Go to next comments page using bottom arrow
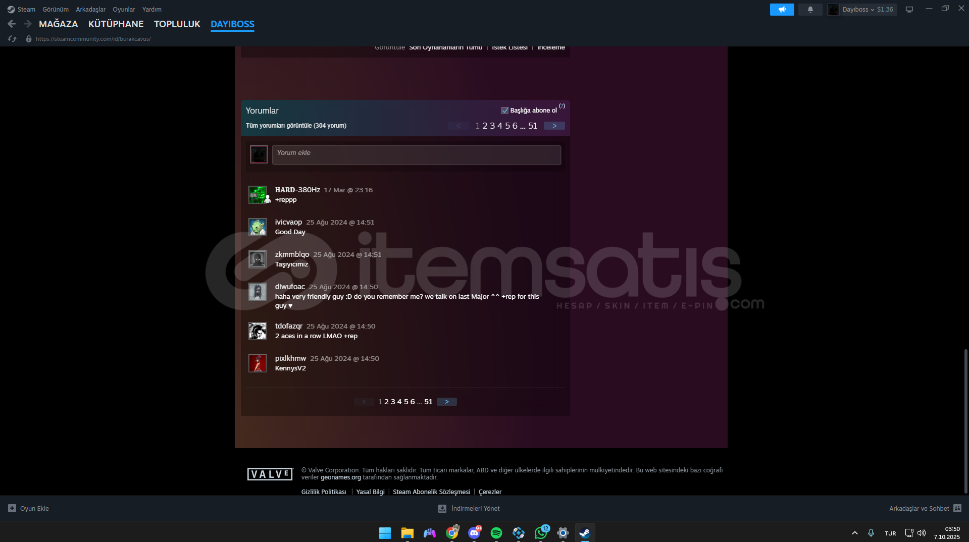This screenshot has width=969, height=542. click(447, 402)
